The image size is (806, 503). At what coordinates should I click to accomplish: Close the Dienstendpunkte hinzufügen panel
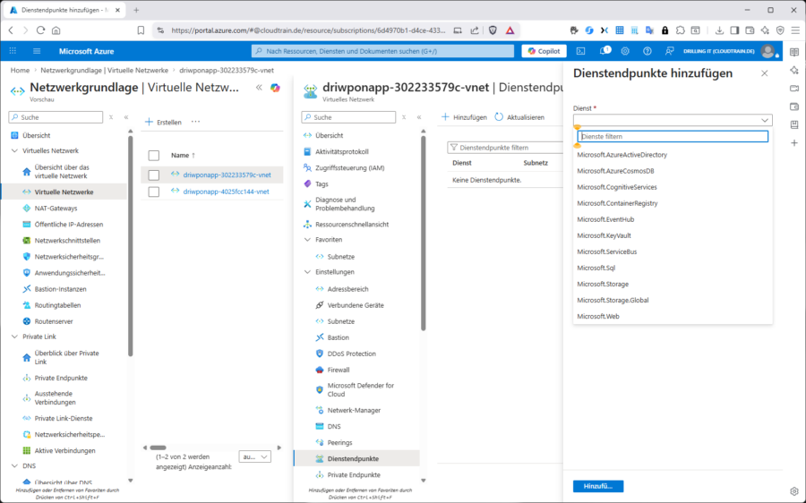[x=765, y=73]
